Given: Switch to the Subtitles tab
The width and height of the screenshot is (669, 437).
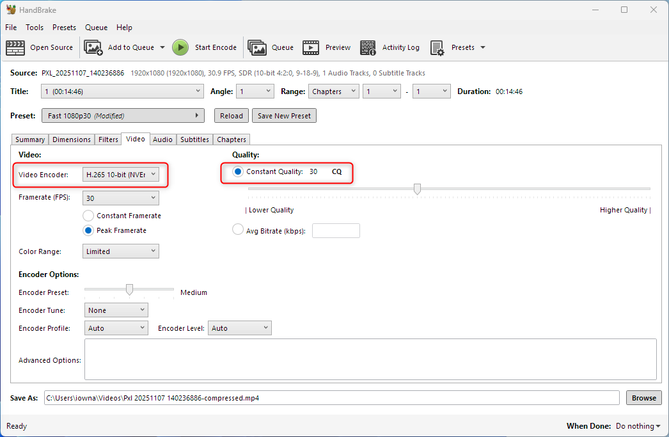Looking at the screenshot, I should pos(194,139).
